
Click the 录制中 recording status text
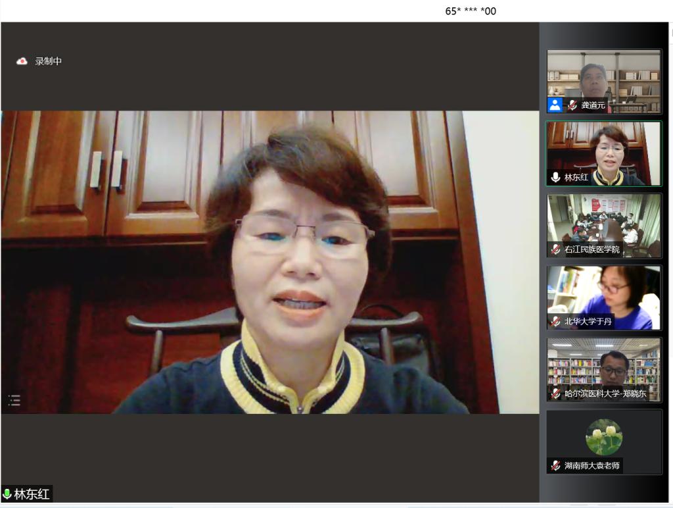(x=48, y=61)
